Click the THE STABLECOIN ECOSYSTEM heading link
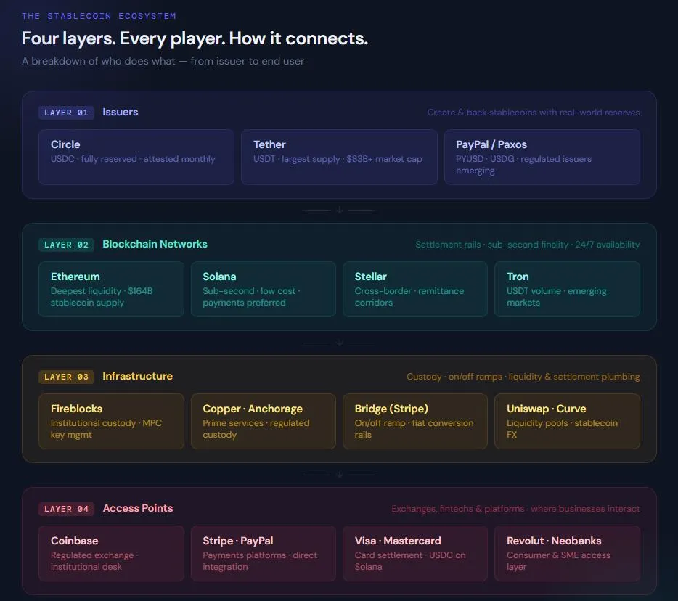This screenshot has height=601, width=678. click(98, 15)
